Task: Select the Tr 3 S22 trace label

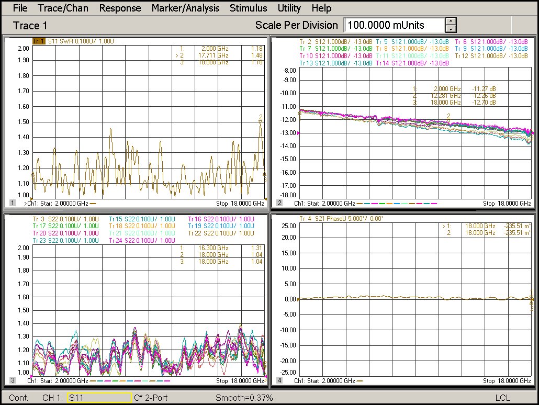Action: click(65, 219)
